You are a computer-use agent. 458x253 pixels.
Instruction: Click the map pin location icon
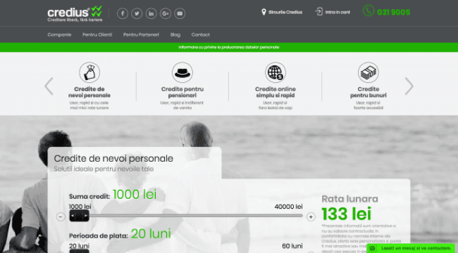tap(264, 12)
